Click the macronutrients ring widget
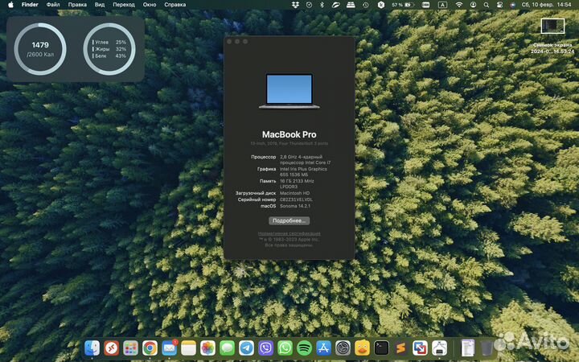This screenshot has width=579, height=362. click(109, 49)
